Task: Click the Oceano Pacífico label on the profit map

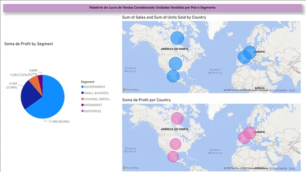Action: (131, 150)
